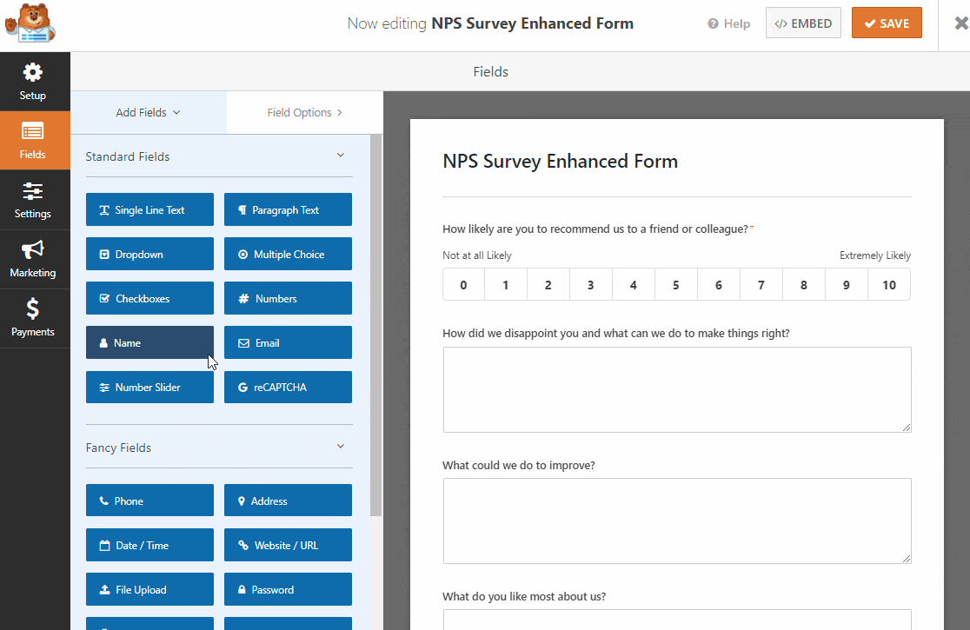Select NPS rating 1

click(505, 284)
